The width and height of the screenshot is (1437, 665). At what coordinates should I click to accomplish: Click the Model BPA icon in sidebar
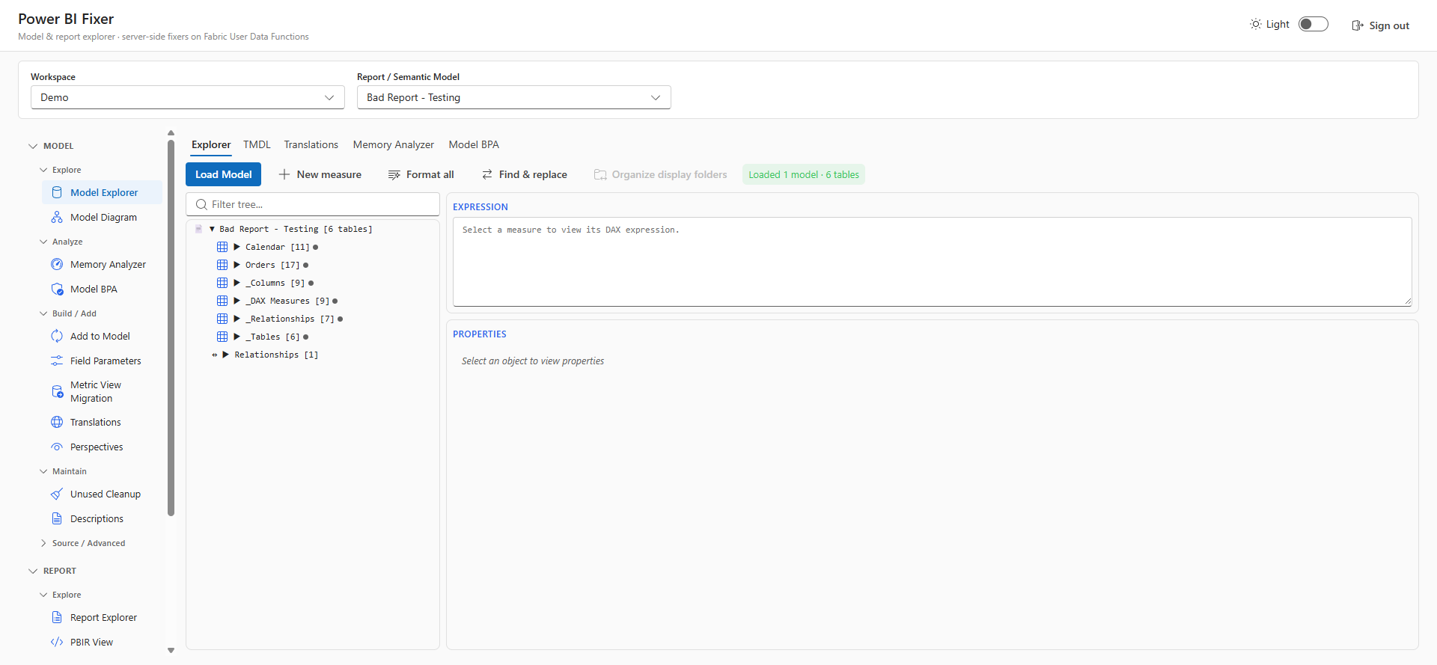(57, 289)
